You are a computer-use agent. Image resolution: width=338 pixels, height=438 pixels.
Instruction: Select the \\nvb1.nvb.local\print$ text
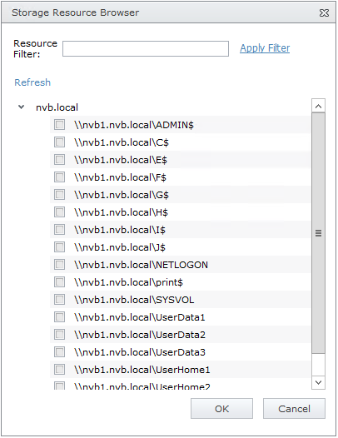click(128, 282)
